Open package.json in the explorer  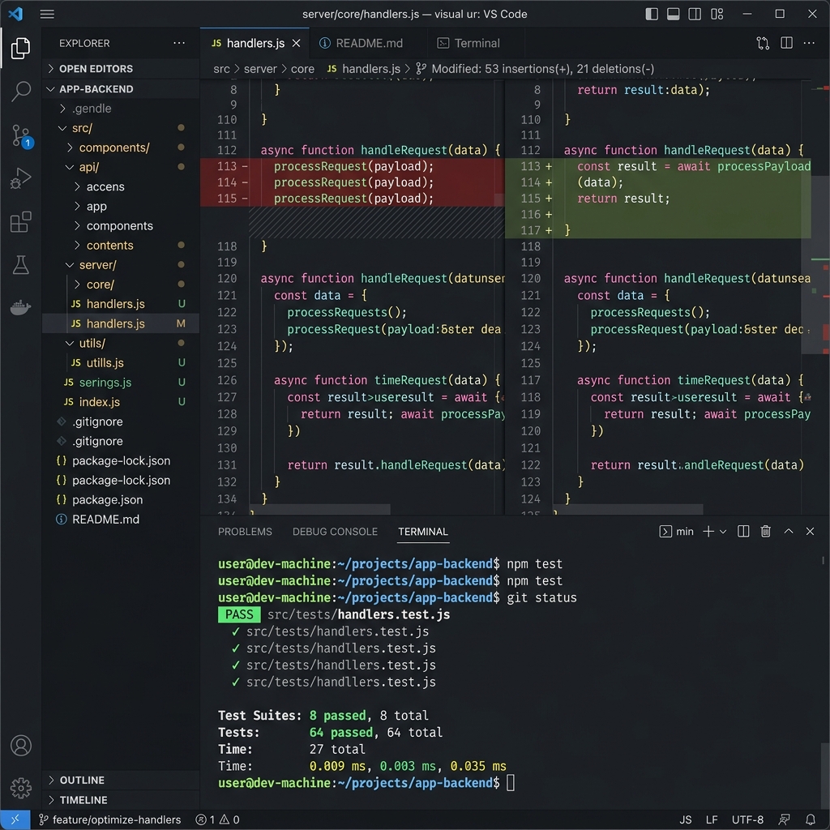click(x=121, y=499)
